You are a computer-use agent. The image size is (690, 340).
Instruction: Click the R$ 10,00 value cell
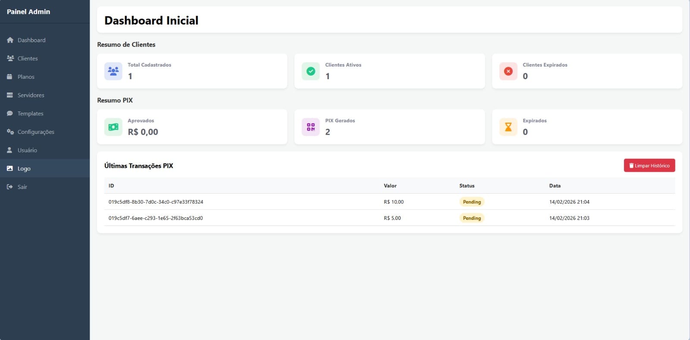394,202
